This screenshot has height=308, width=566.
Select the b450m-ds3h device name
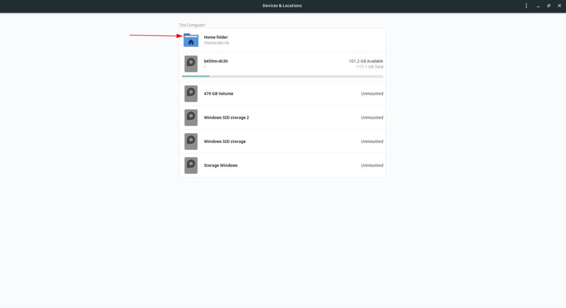[x=216, y=61]
